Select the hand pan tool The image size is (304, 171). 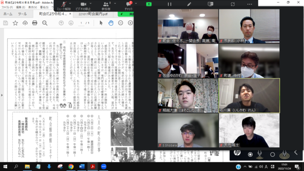tap(111, 23)
